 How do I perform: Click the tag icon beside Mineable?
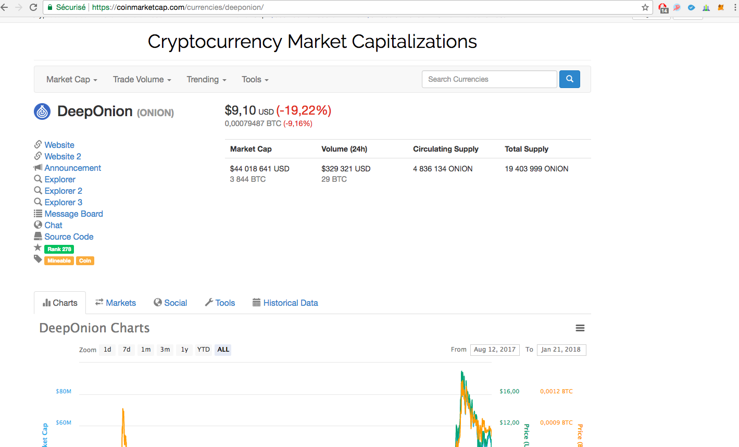[x=38, y=259]
